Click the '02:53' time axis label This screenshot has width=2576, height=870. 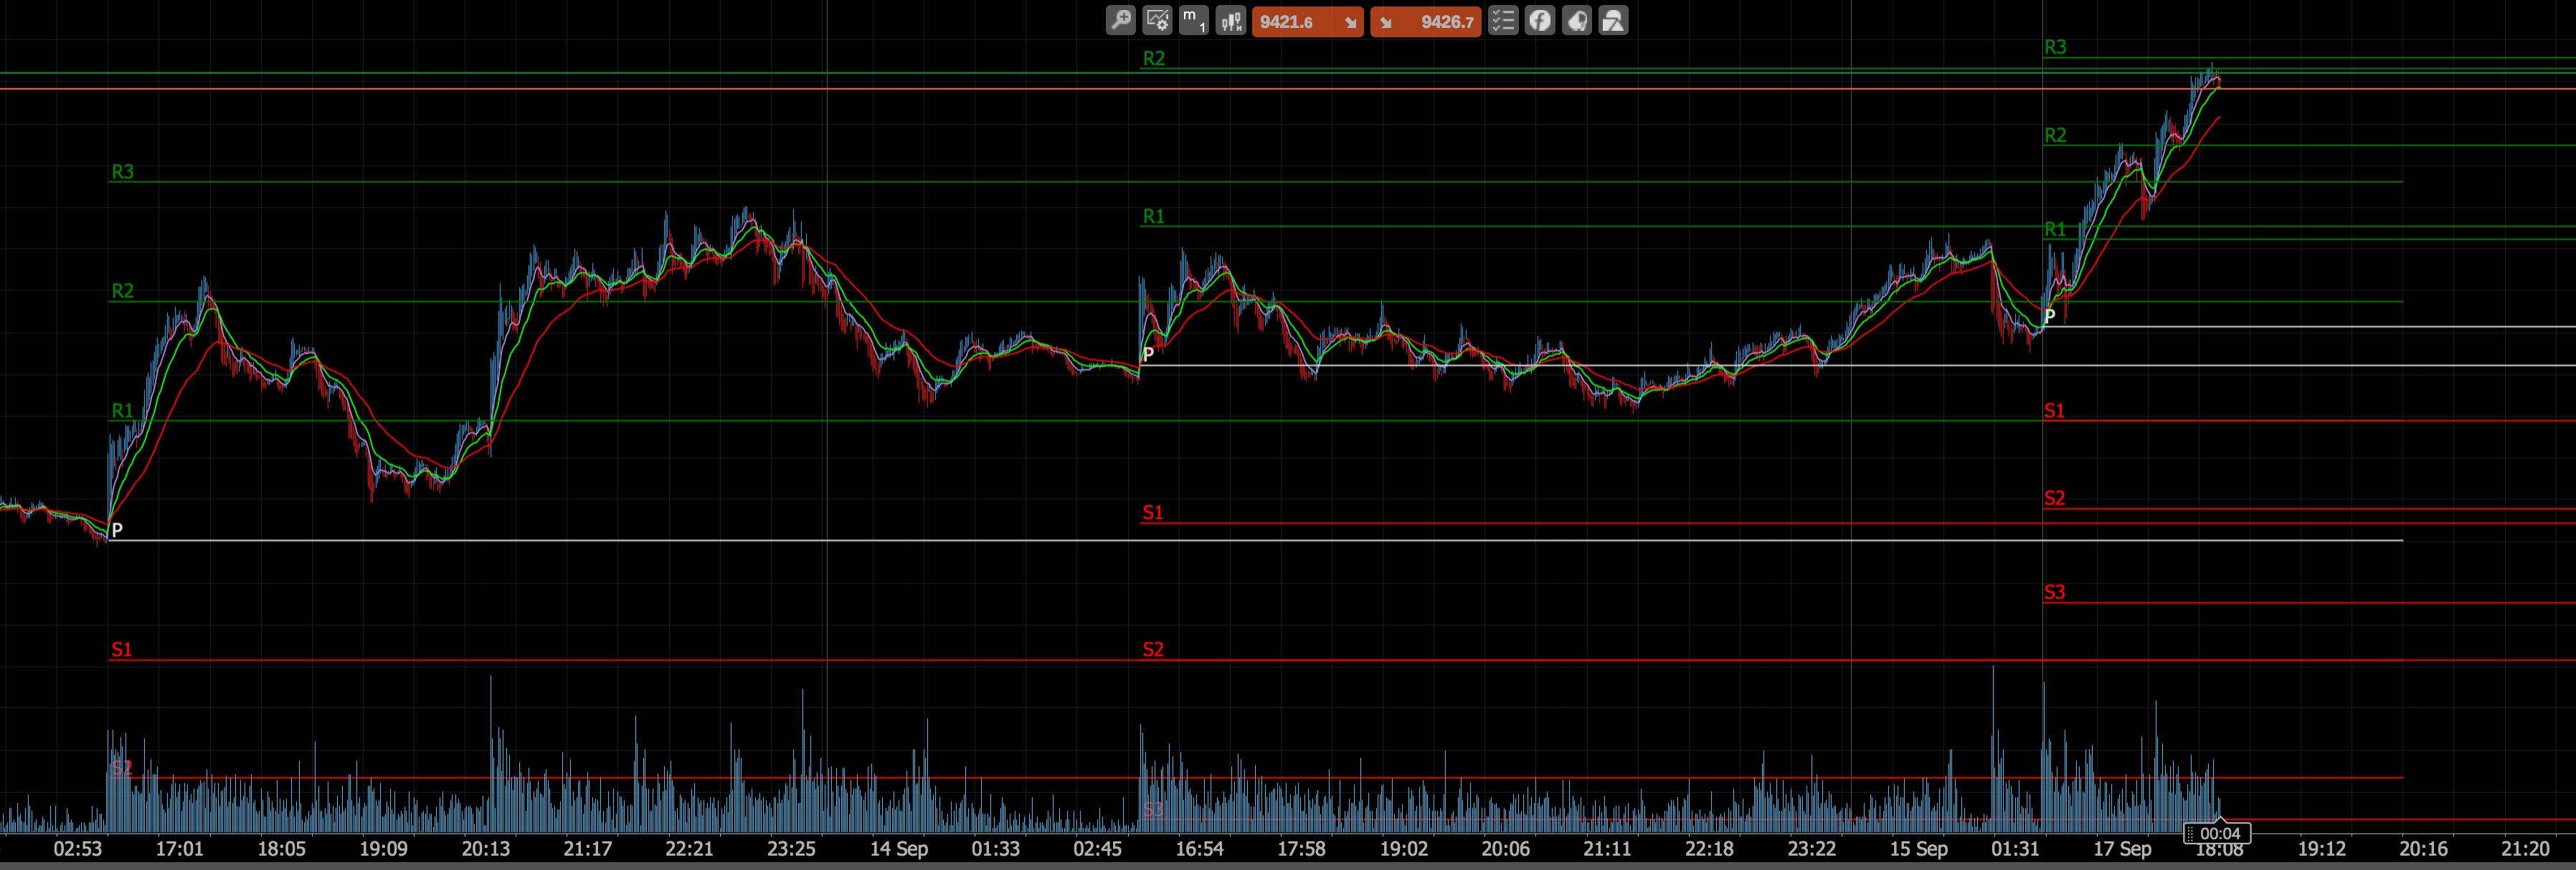tap(77, 849)
